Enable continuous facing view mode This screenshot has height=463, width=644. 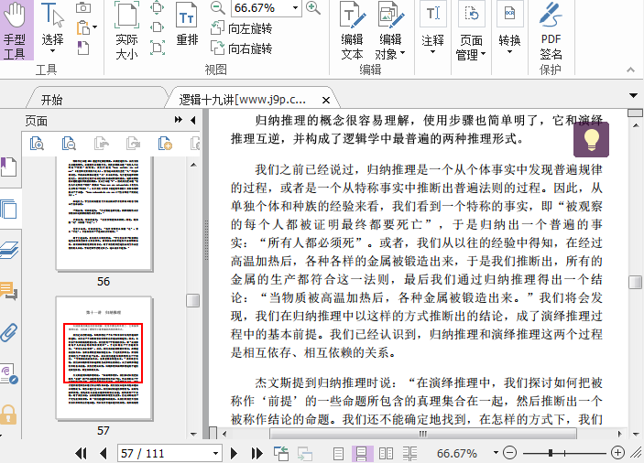[x=409, y=454]
